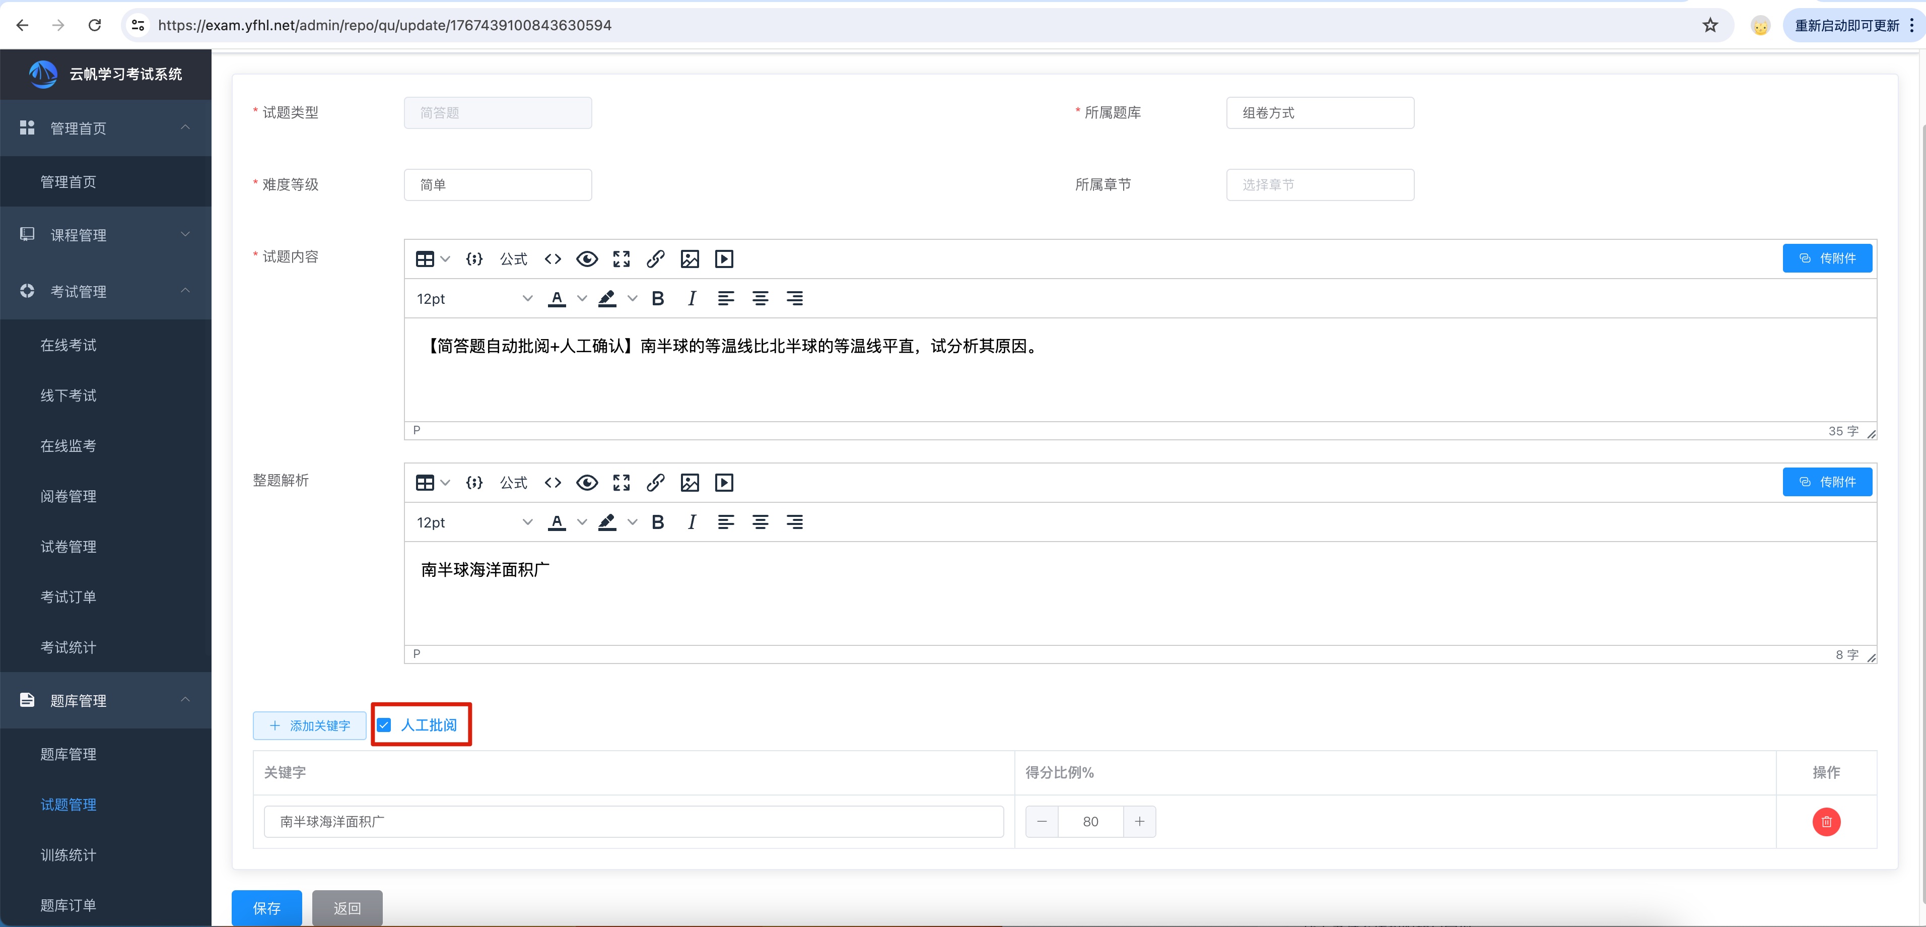
Task: Center align text in 整题解析 editor
Action: [761, 522]
